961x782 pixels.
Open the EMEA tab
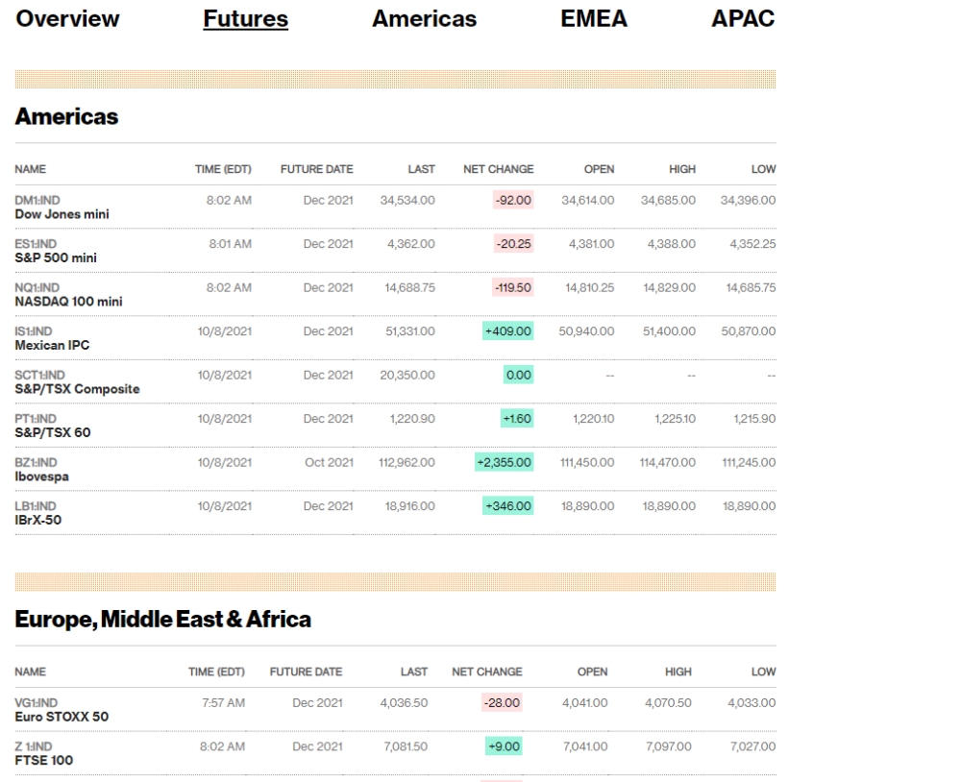(x=594, y=18)
